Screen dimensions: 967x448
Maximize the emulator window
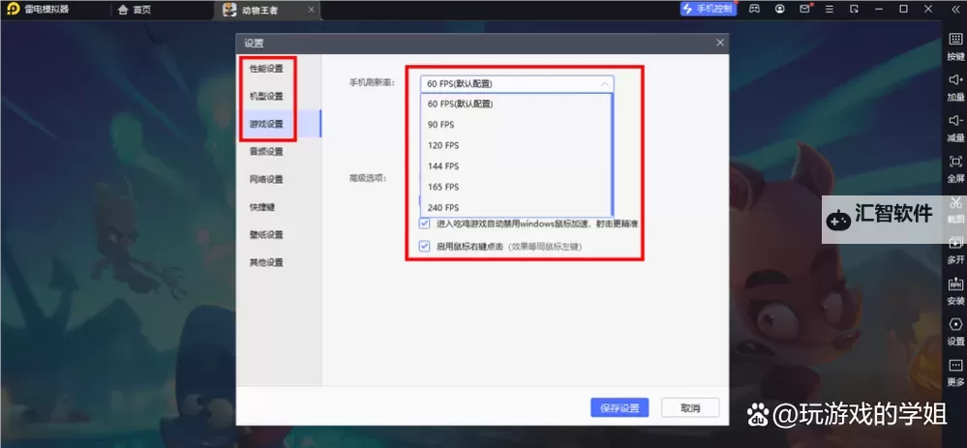[903, 9]
